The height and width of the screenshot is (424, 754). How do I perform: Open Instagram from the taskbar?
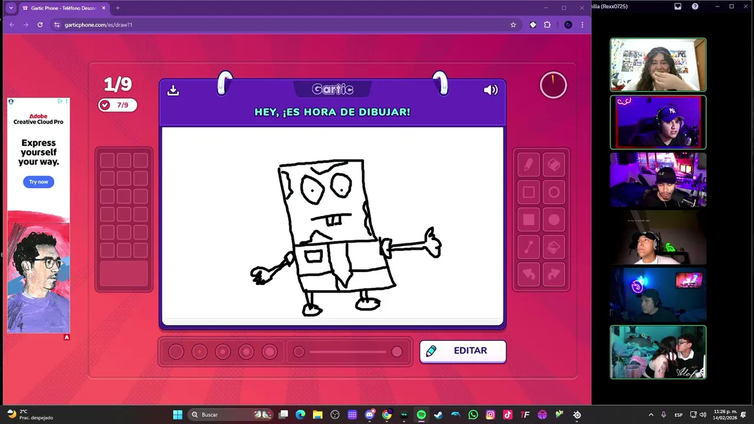point(490,415)
